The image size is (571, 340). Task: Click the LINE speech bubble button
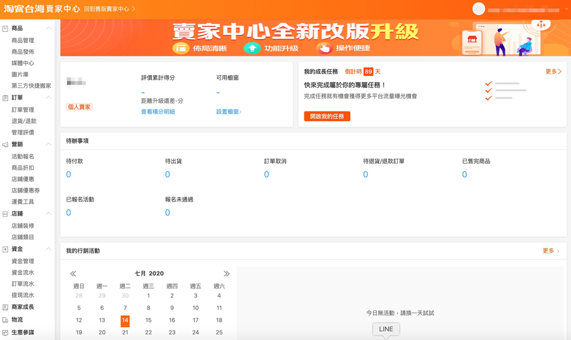coord(386,329)
